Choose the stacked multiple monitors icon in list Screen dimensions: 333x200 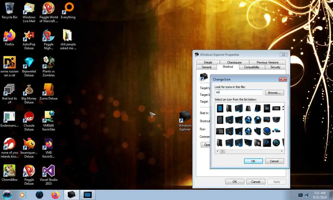tap(258, 131)
